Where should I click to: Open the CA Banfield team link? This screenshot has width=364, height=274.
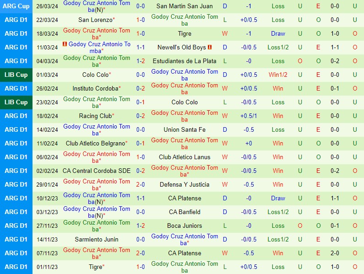[x=185, y=212]
